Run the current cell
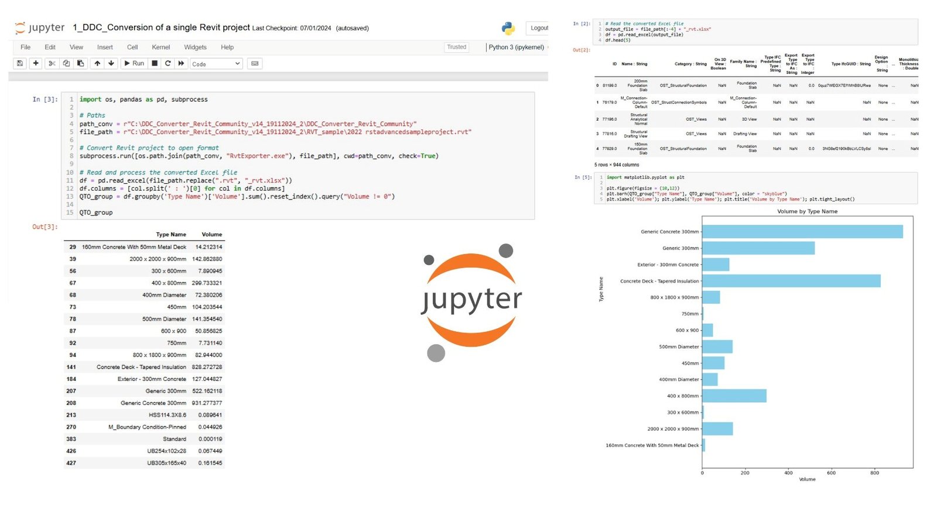The height and width of the screenshot is (515, 937). pyautogui.click(x=134, y=63)
